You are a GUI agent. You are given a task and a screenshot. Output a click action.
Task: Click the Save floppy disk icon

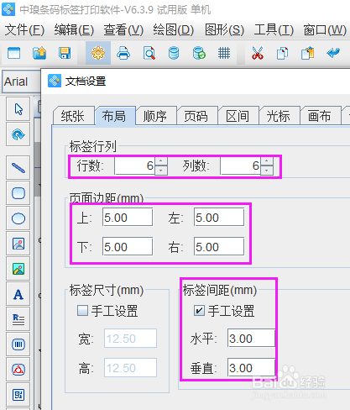point(65,53)
